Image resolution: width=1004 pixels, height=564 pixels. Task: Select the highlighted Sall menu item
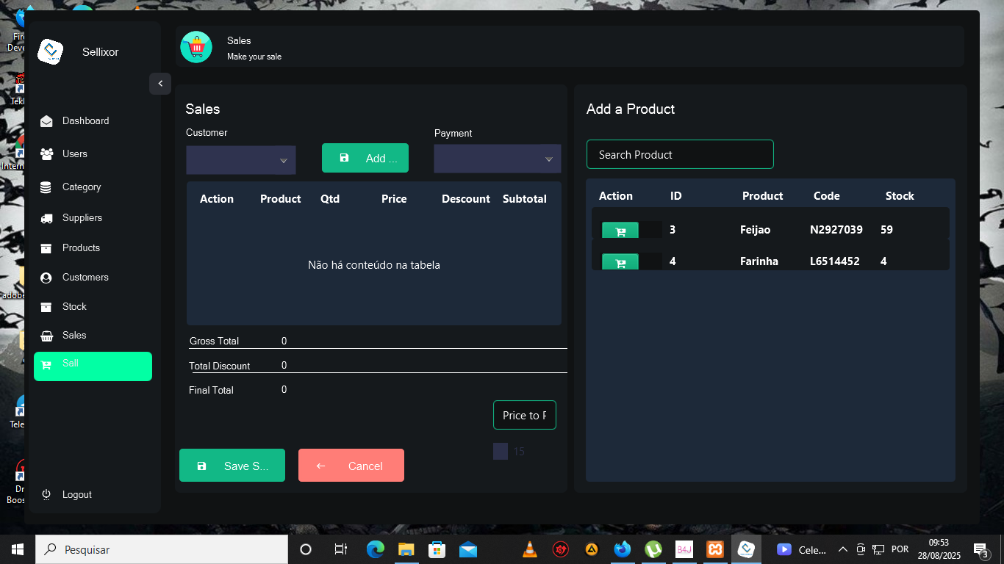tap(93, 366)
